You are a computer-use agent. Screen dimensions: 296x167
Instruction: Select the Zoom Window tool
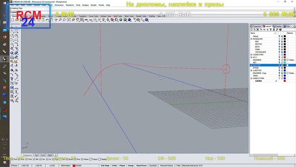click(x=65, y=19)
